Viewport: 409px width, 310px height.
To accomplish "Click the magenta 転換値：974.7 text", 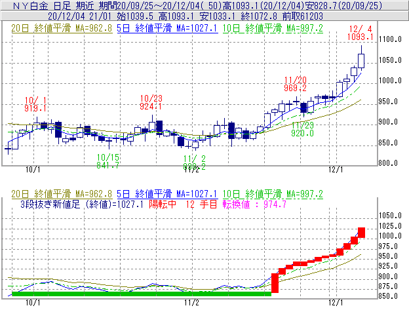I will tap(254, 204).
